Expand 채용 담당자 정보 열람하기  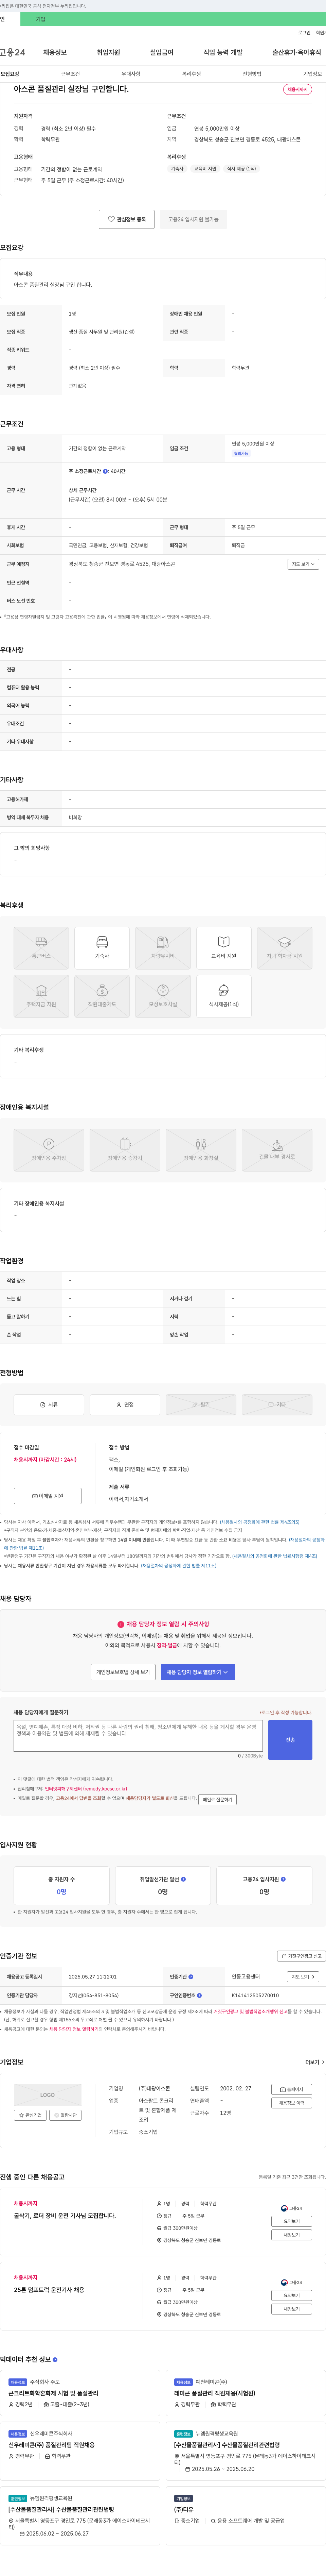point(198,1672)
